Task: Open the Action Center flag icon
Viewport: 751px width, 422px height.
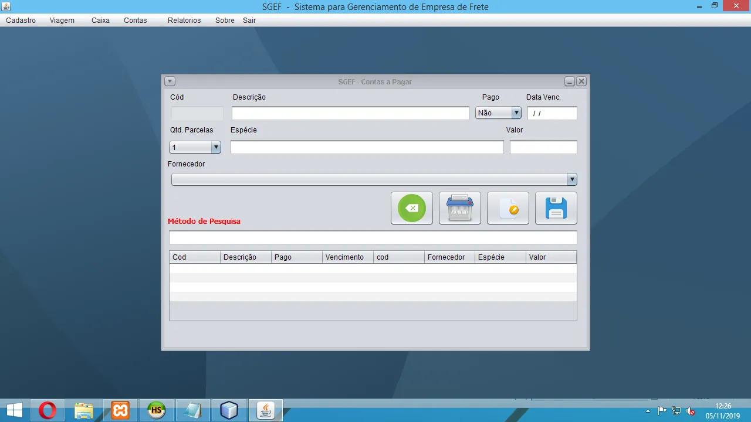Action: (x=662, y=411)
